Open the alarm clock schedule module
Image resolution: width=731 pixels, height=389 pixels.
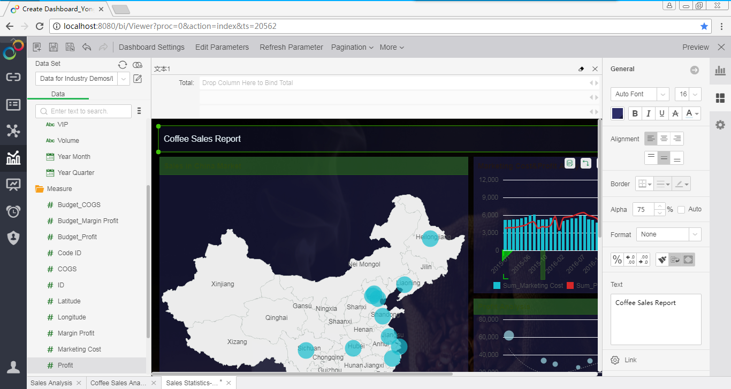(13, 211)
